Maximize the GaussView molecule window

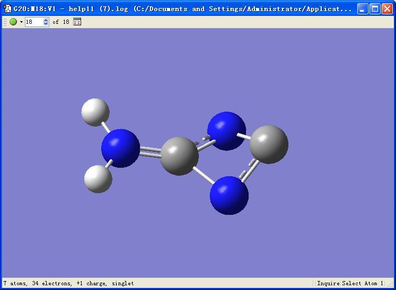click(375, 9)
